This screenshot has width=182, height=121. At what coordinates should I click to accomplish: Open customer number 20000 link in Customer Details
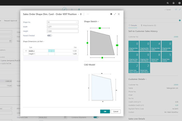[176, 85]
